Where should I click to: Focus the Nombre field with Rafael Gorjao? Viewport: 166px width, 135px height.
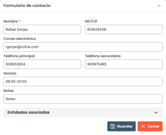click(x=42, y=29)
